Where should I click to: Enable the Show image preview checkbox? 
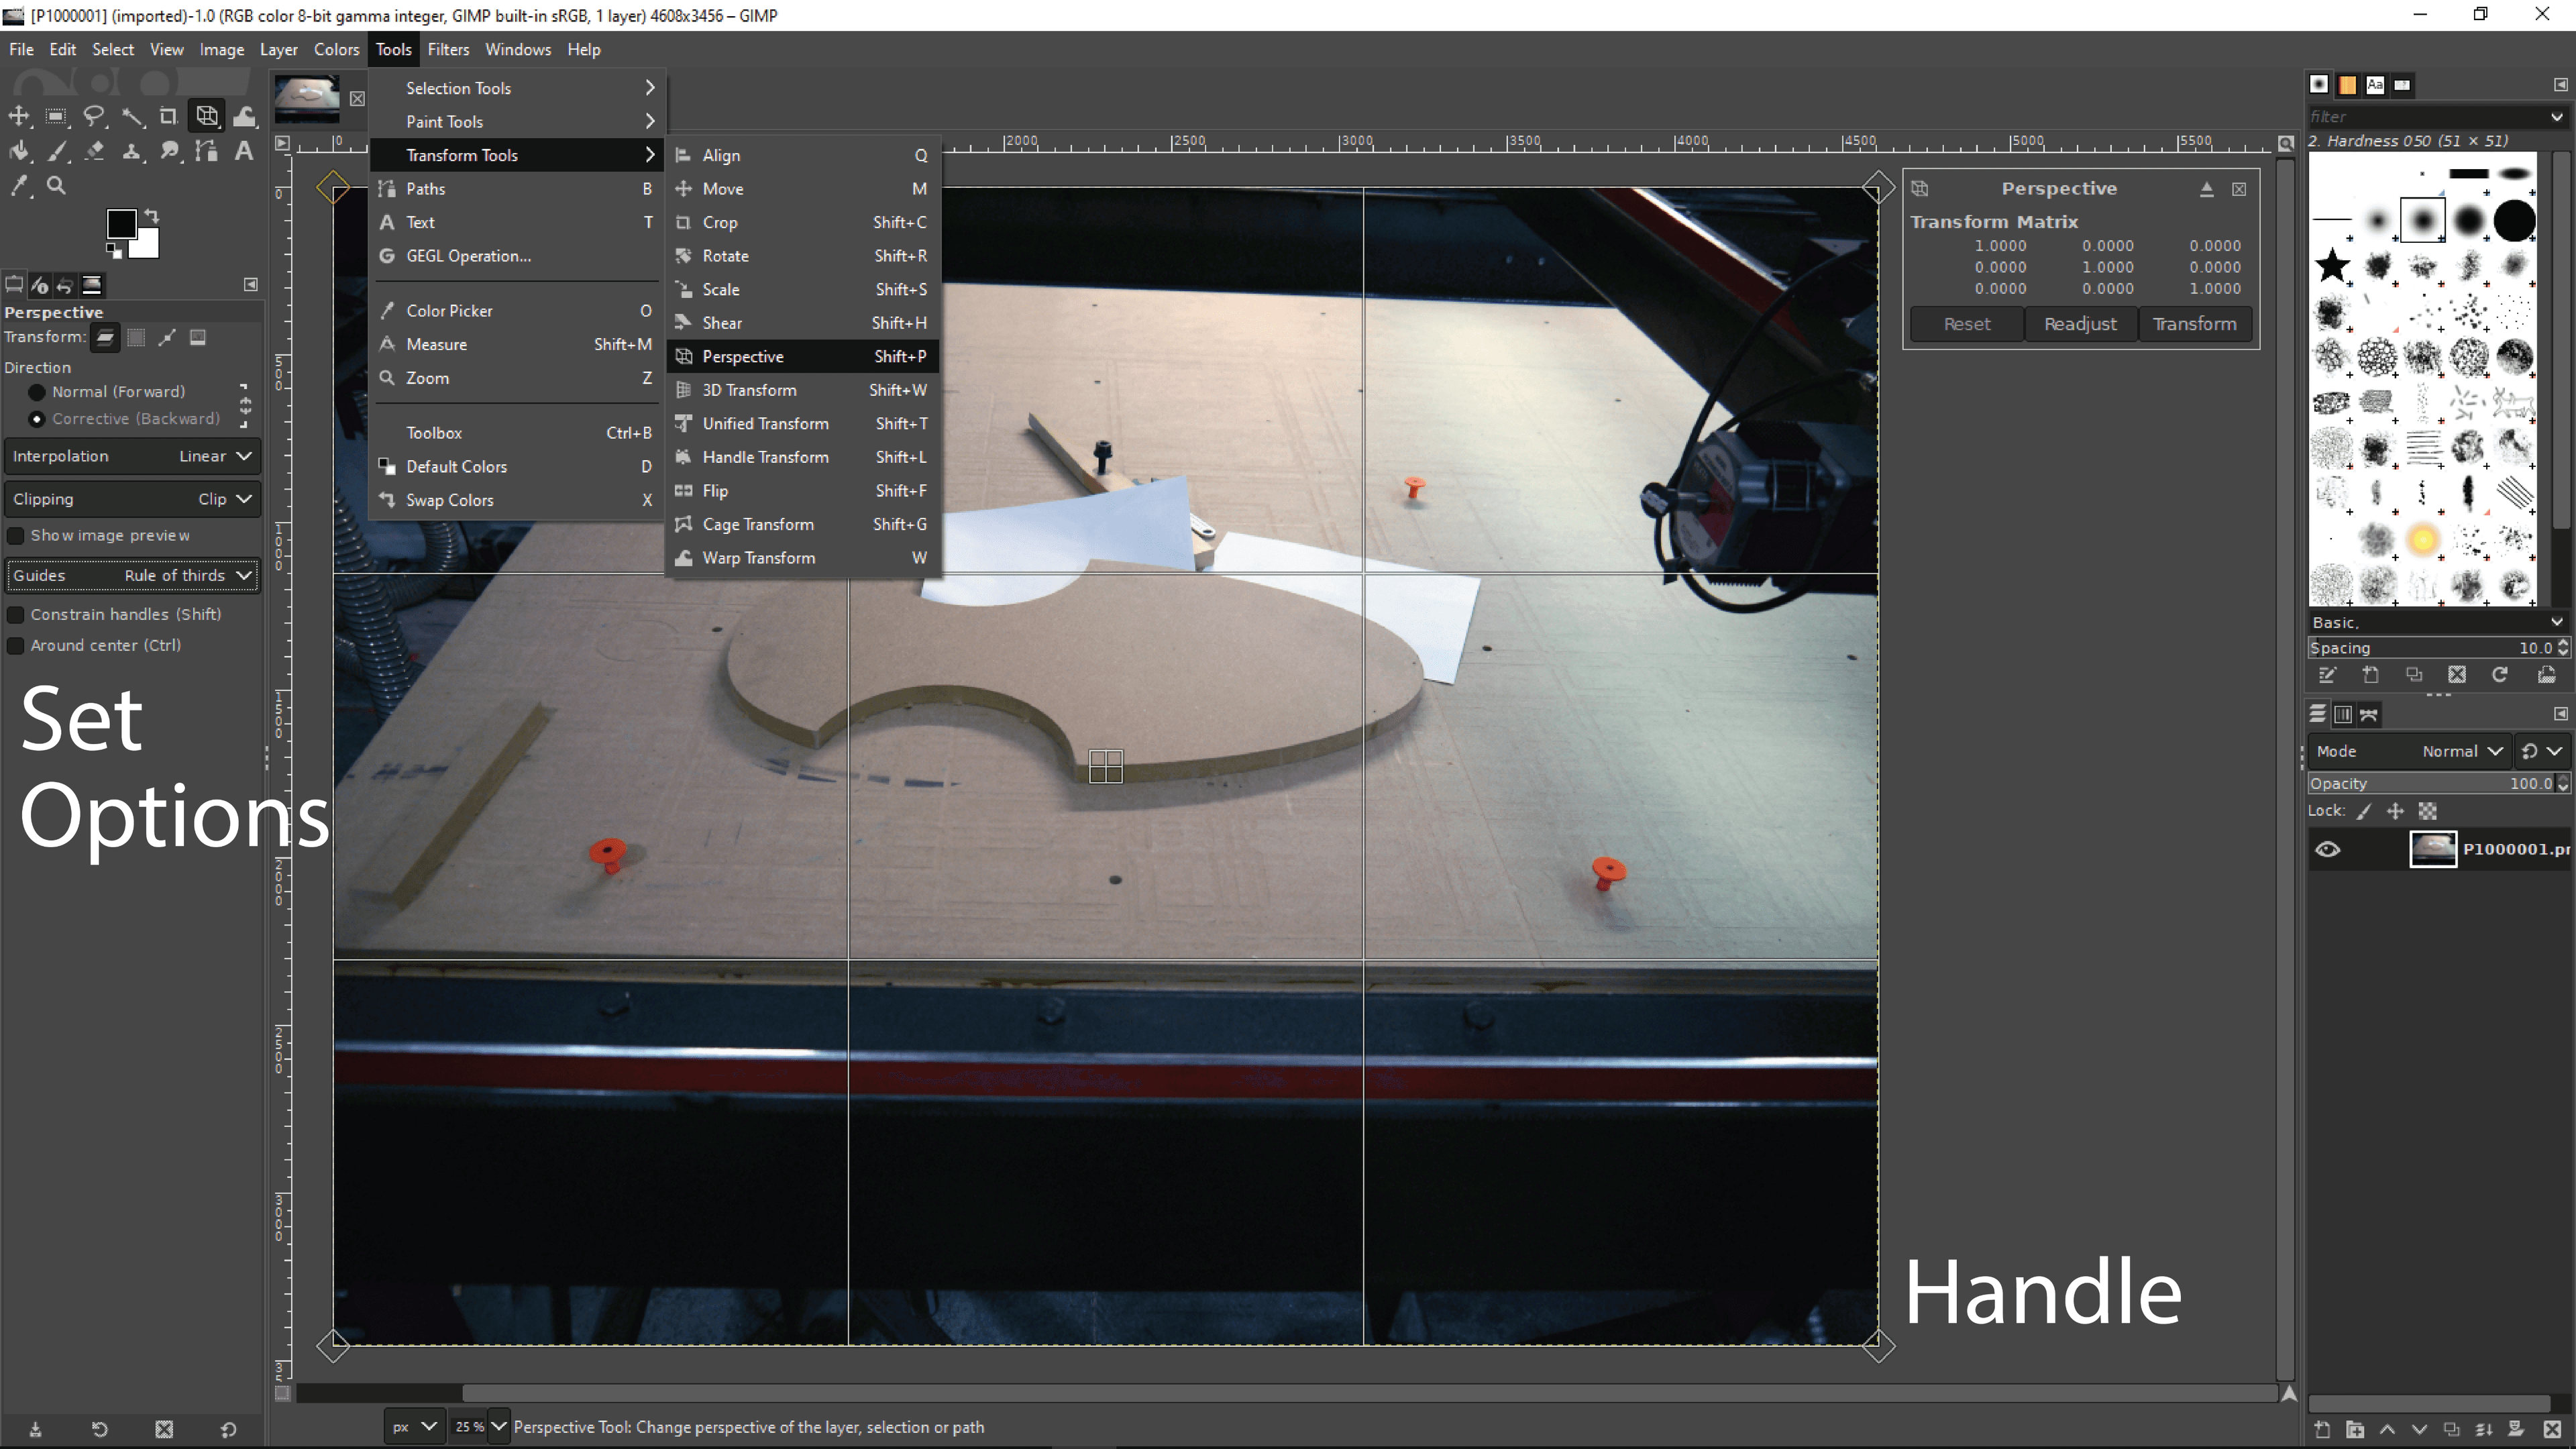[x=16, y=536]
